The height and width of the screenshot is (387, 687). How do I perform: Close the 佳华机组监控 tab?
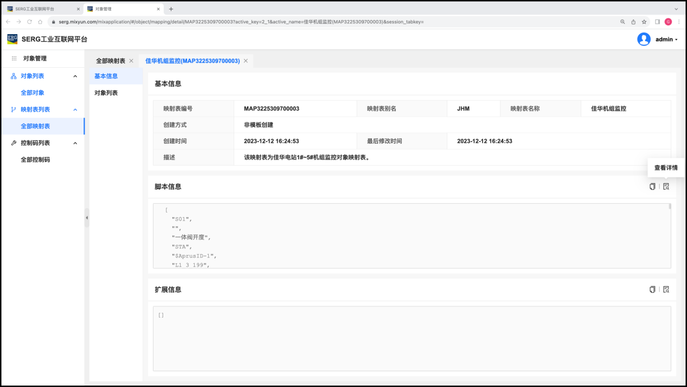[246, 61]
